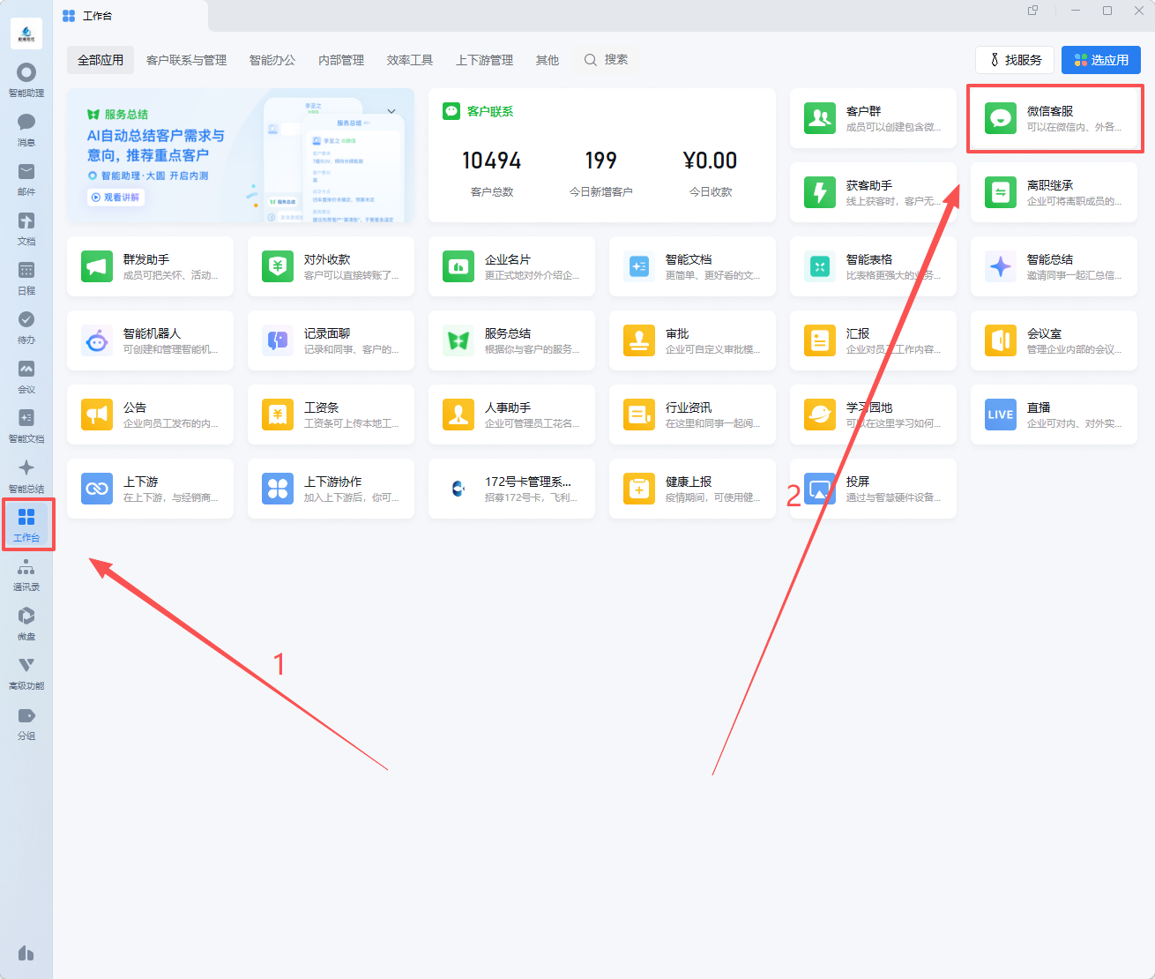Click 观看讲解 in the banner
Image resolution: width=1155 pixels, height=979 pixels.
[x=115, y=198]
